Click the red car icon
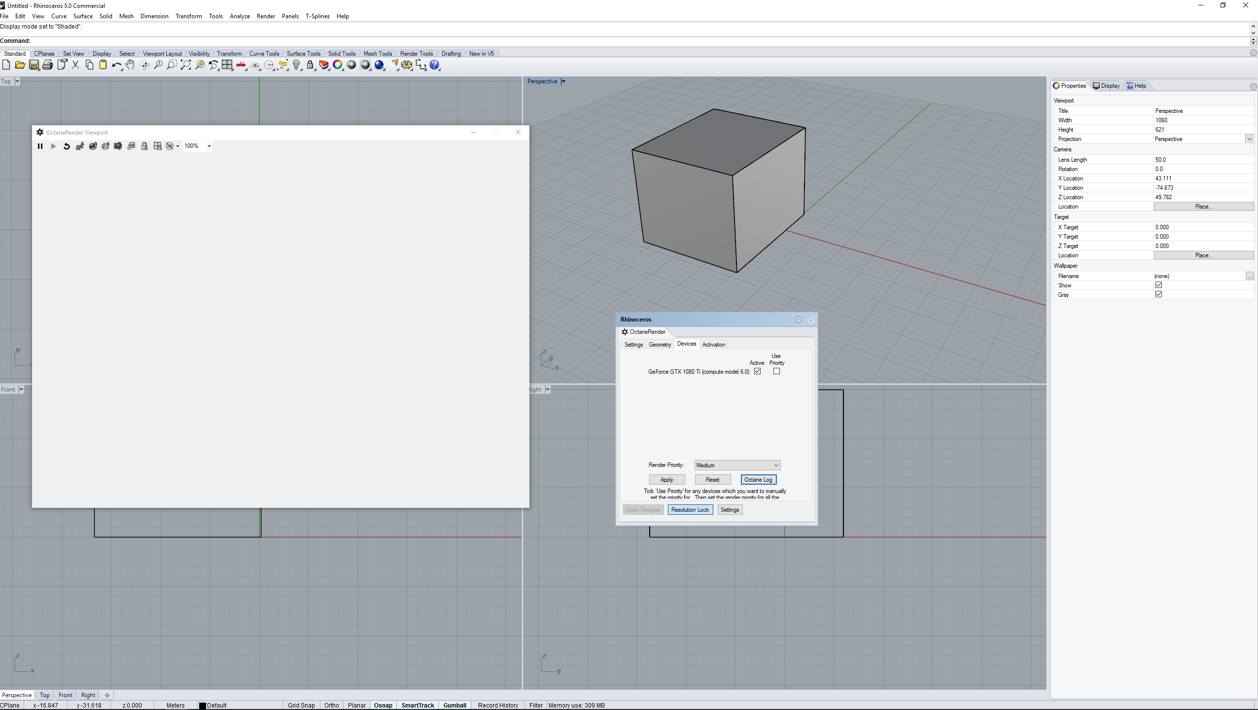Screen dimensions: 1258x710 (241, 65)
